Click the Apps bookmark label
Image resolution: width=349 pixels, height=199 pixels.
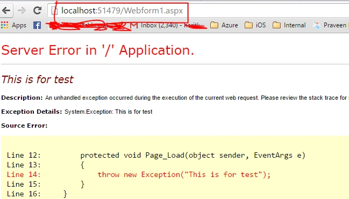click(19, 25)
